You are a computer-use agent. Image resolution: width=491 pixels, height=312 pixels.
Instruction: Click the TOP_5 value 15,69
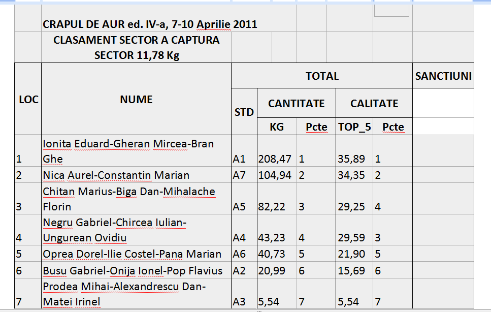354,271
